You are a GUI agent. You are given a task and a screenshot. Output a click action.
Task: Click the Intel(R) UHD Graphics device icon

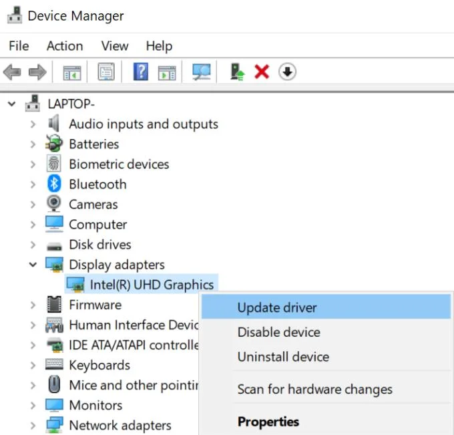point(75,285)
